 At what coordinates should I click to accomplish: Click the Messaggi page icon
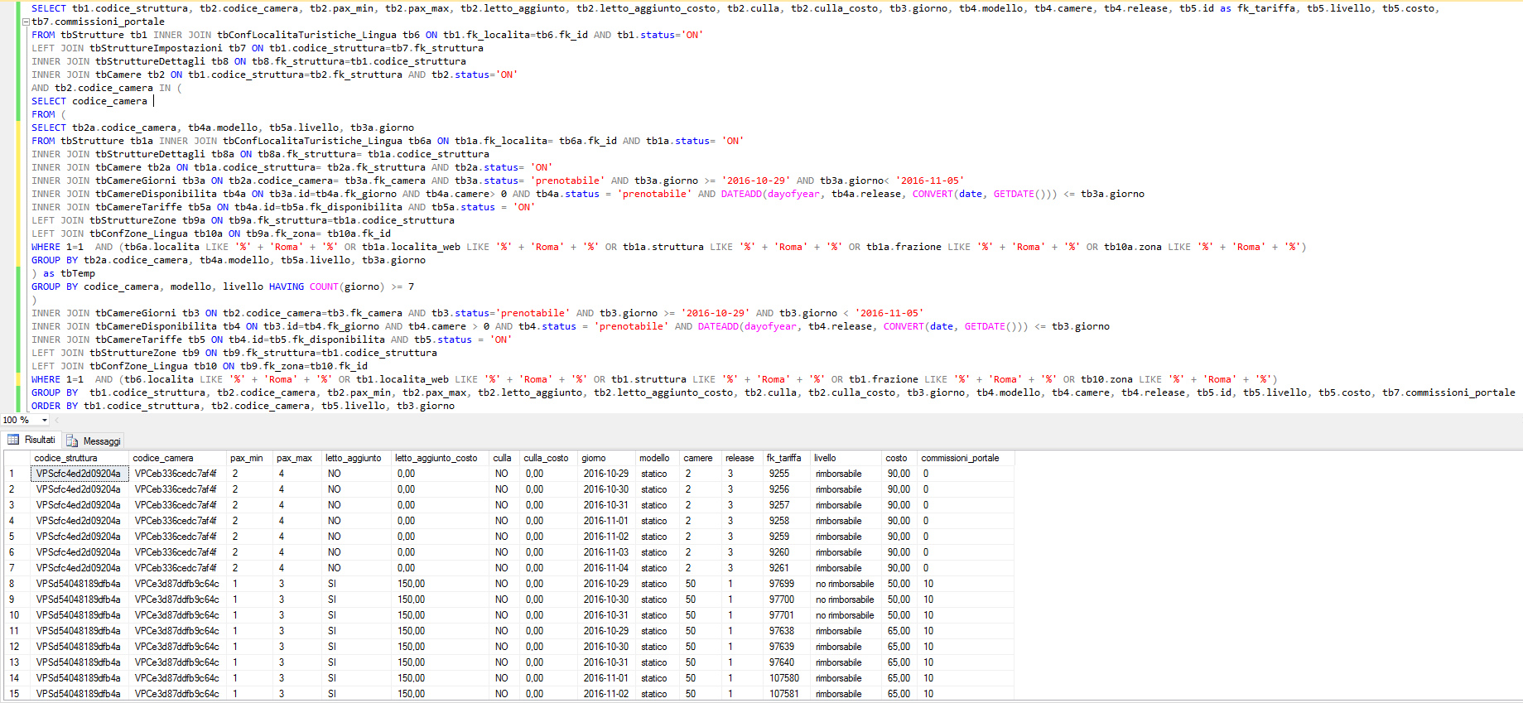point(72,441)
